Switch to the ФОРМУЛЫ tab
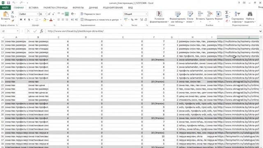 coord(78,7)
